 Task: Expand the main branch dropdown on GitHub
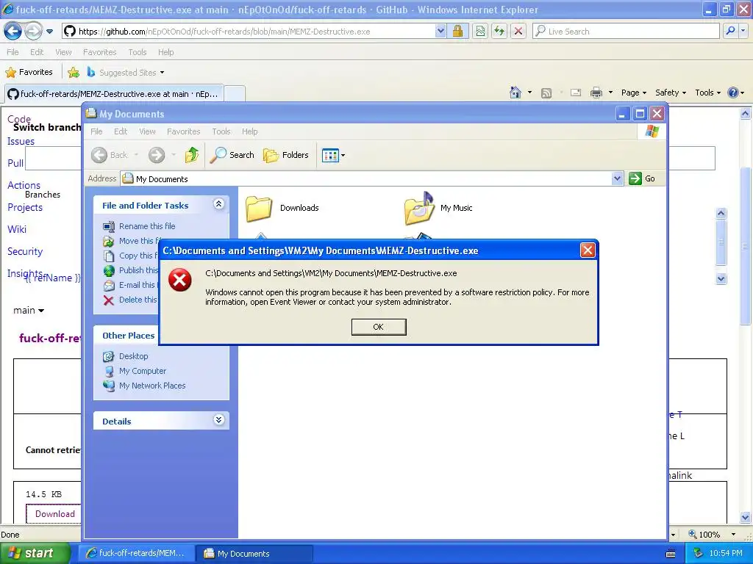pyautogui.click(x=29, y=311)
